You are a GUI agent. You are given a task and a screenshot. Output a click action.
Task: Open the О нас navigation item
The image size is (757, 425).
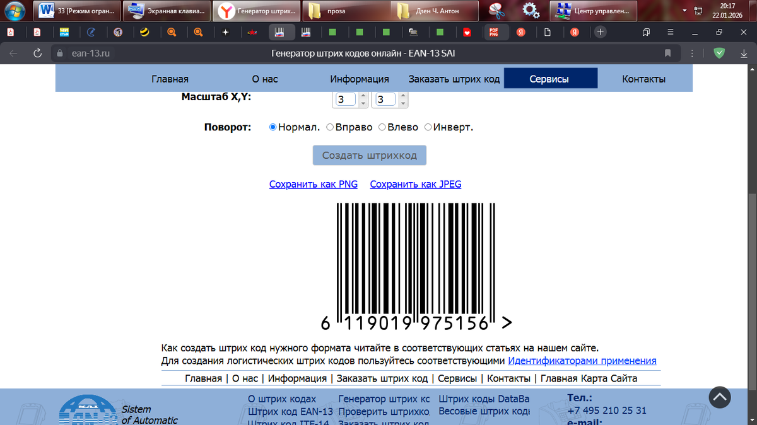(x=265, y=79)
